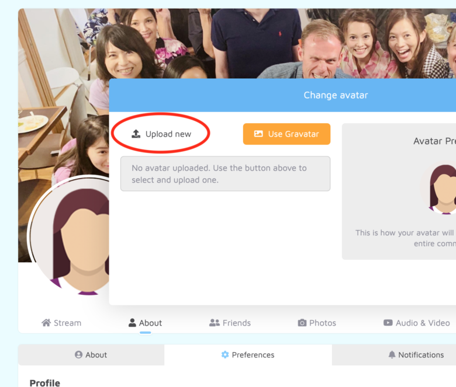
Task: Open the Stream profile tab
Action: pyautogui.click(x=61, y=323)
